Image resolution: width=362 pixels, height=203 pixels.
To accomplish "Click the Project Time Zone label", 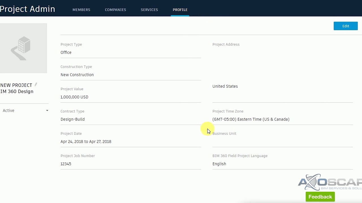I will point(228,111).
